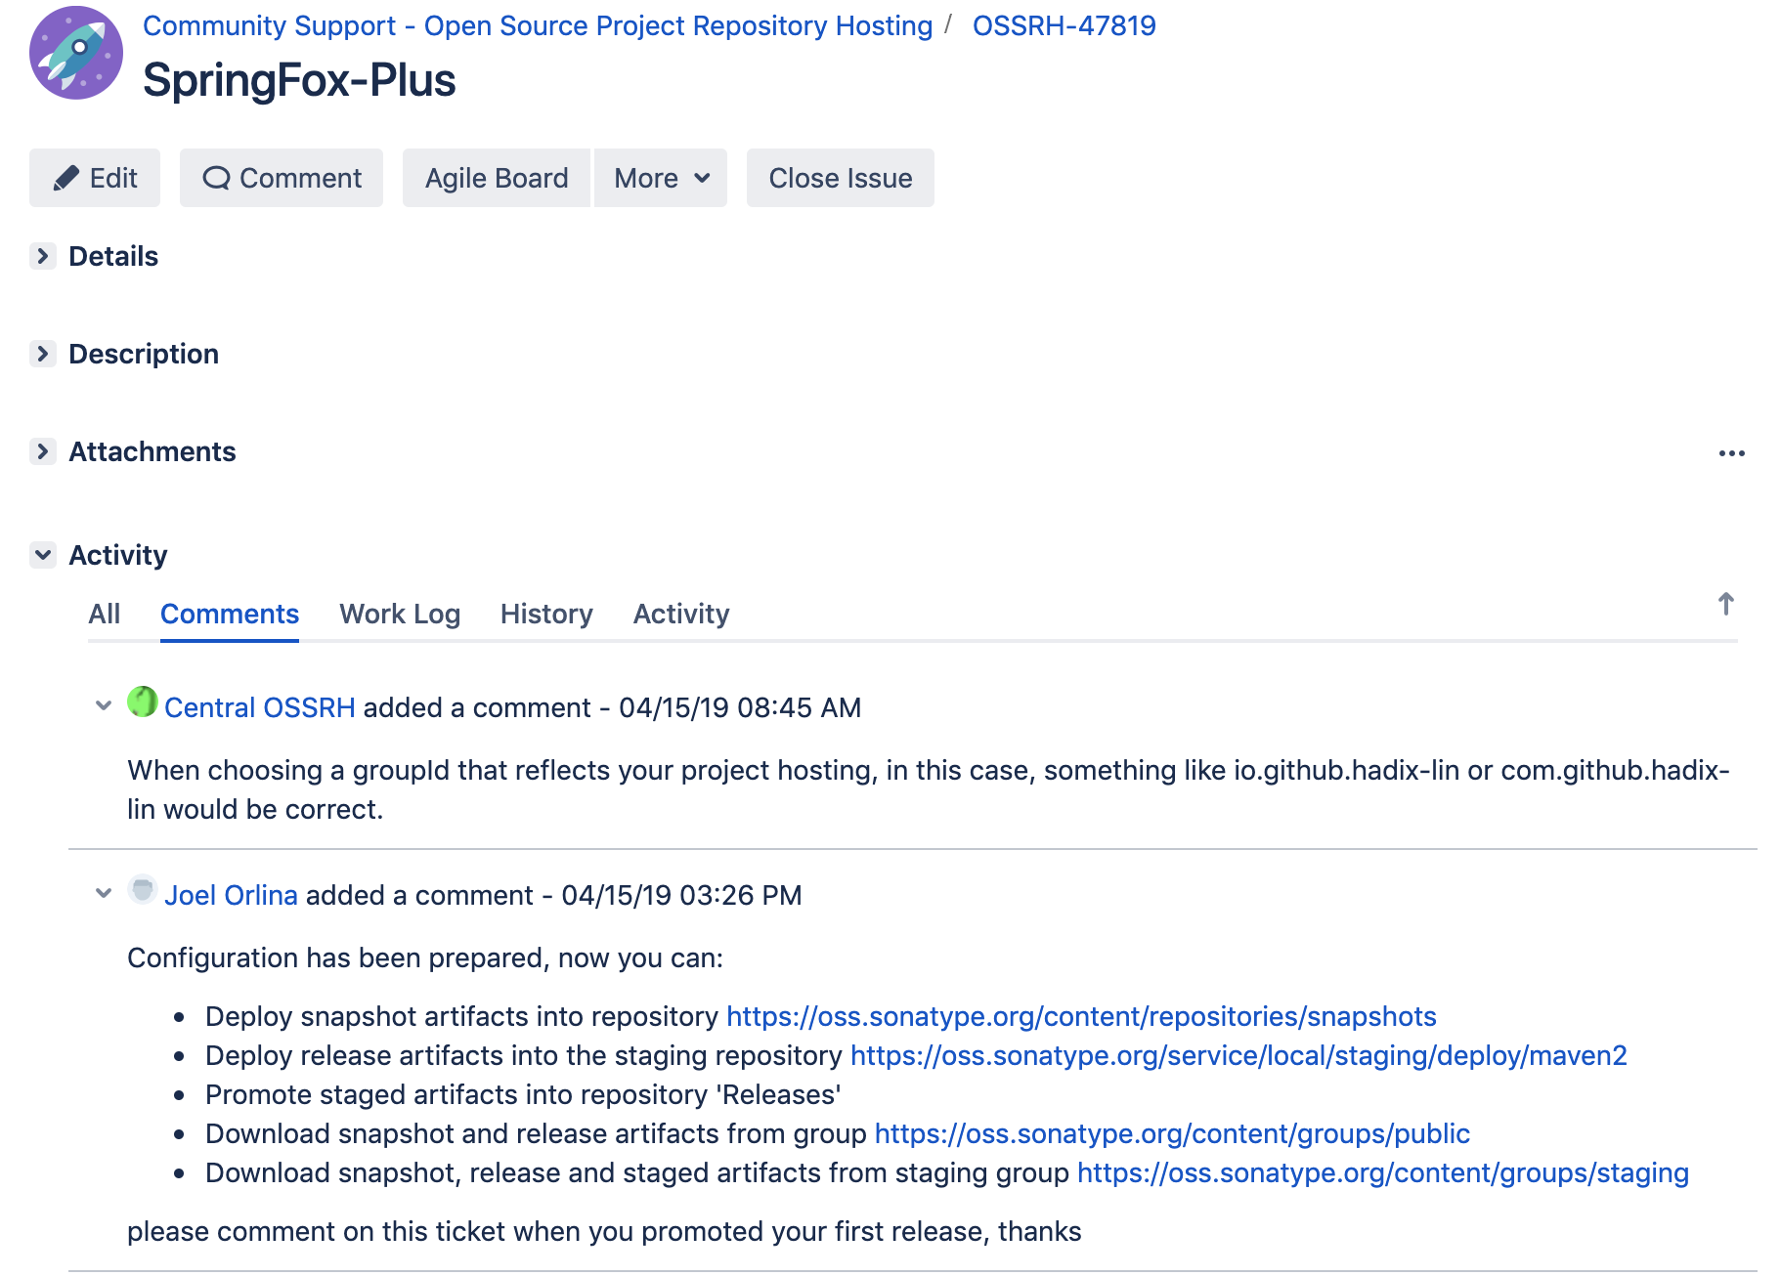Click the Details section heading

tap(113, 256)
